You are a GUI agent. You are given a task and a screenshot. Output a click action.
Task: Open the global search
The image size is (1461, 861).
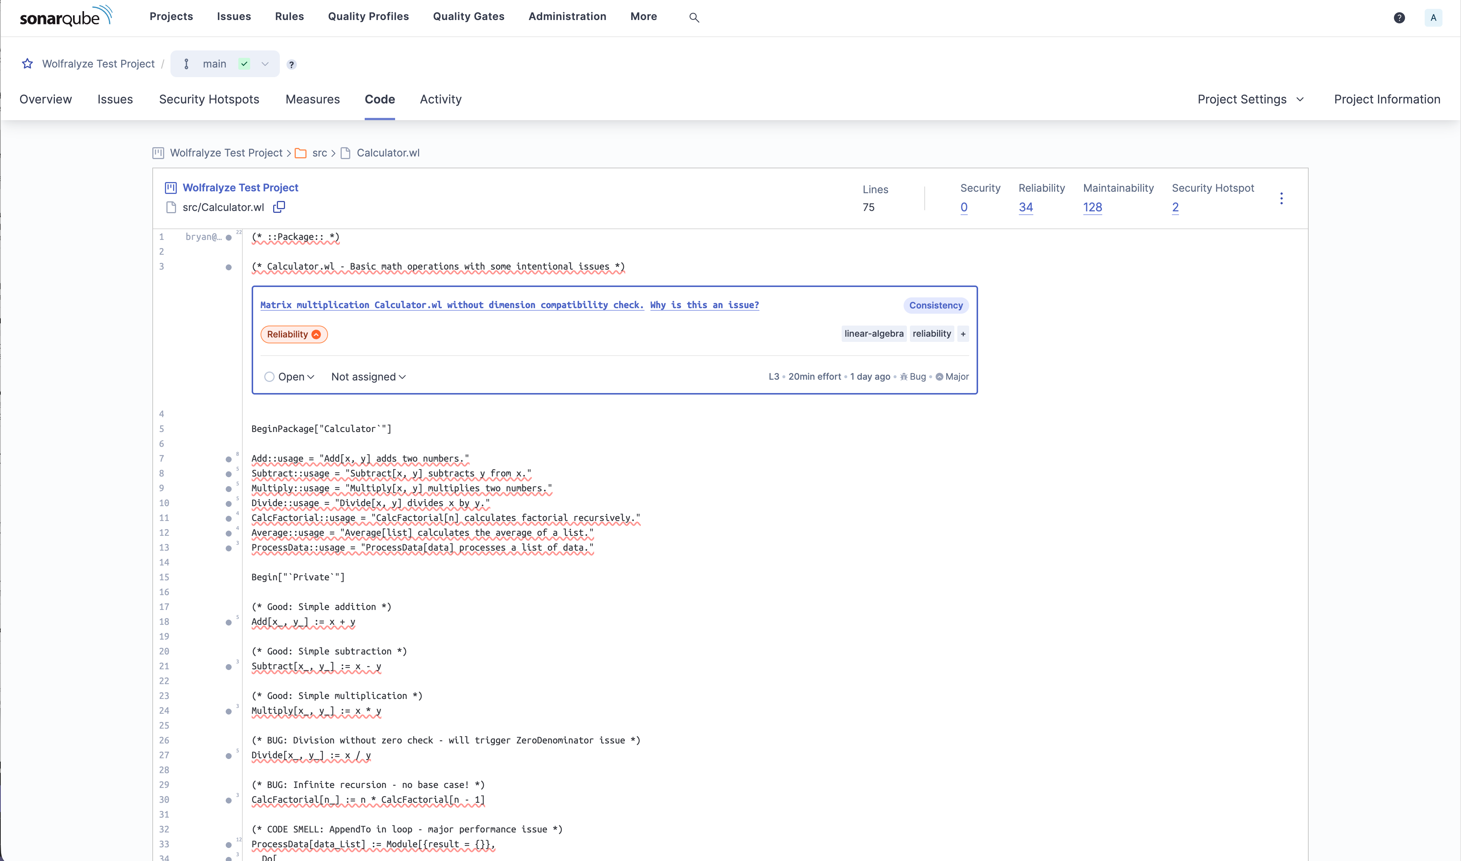coord(695,17)
